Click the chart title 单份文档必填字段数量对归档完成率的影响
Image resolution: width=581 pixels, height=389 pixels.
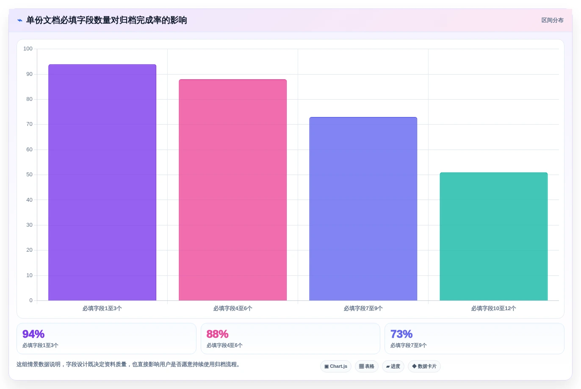click(107, 20)
